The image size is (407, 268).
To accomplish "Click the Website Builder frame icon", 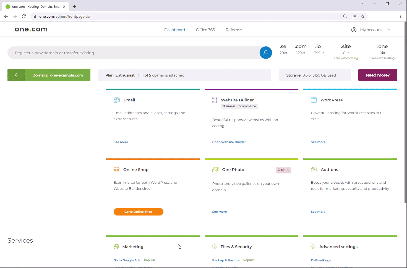I will click(x=215, y=100).
